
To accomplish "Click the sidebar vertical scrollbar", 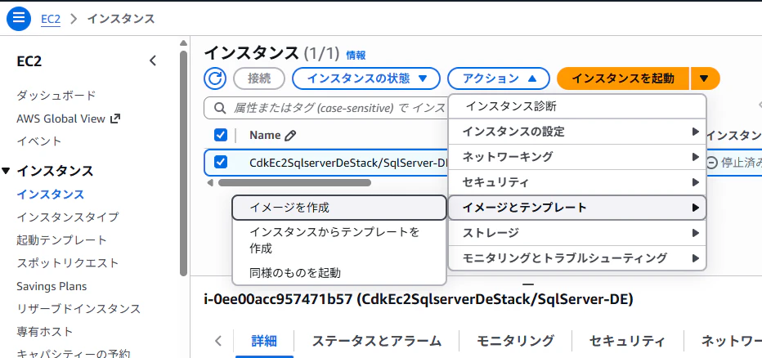I will pos(183,163).
